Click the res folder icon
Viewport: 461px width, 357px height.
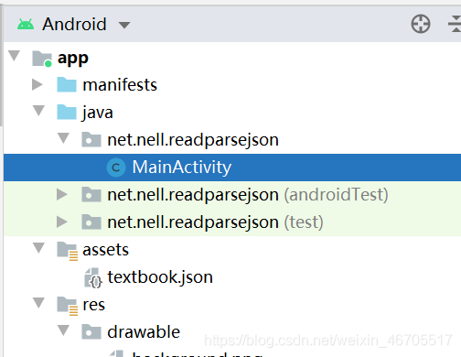67,306
